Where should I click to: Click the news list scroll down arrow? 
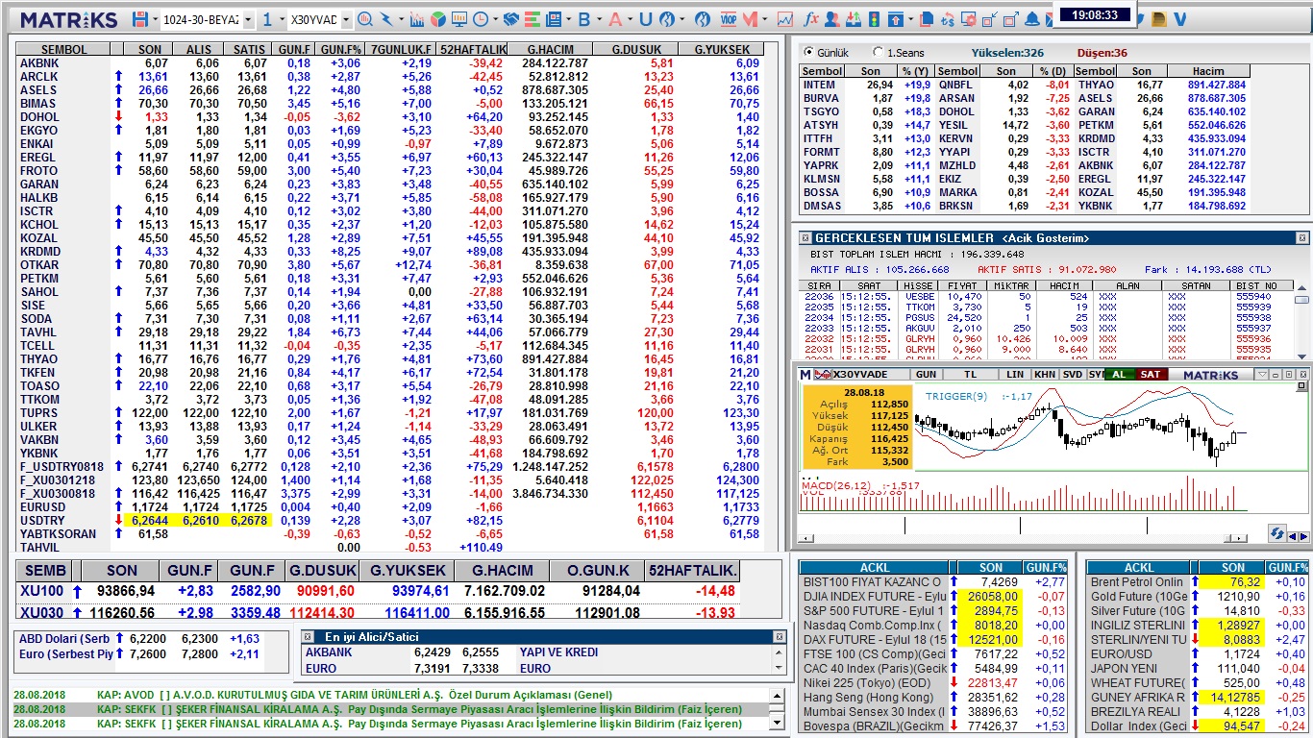[x=779, y=725]
